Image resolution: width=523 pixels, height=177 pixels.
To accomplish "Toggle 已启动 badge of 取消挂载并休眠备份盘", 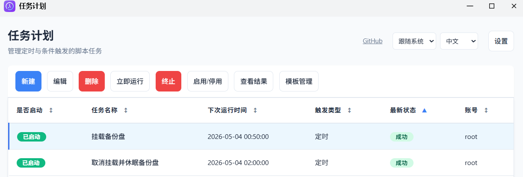I will tap(31, 163).
